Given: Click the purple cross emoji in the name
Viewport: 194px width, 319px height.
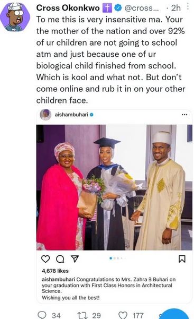Looking at the screenshot, I should point(107,8).
